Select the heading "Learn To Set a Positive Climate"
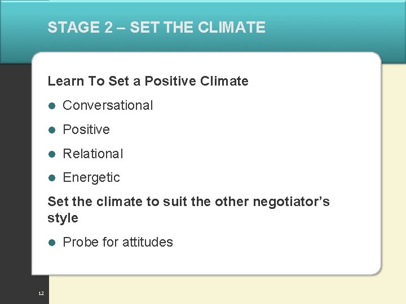Screen dimensions: 406x304 pyautogui.click(x=148, y=81)
